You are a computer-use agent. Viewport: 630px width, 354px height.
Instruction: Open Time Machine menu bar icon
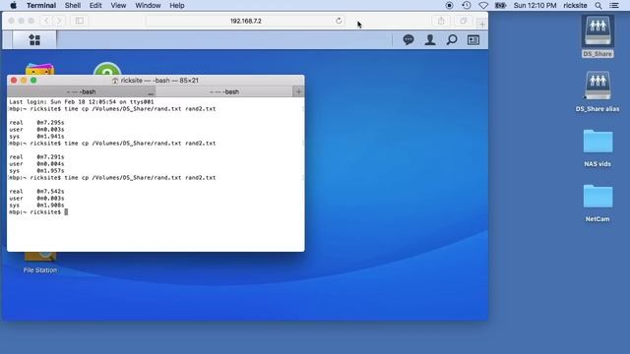tap(466, 5)
